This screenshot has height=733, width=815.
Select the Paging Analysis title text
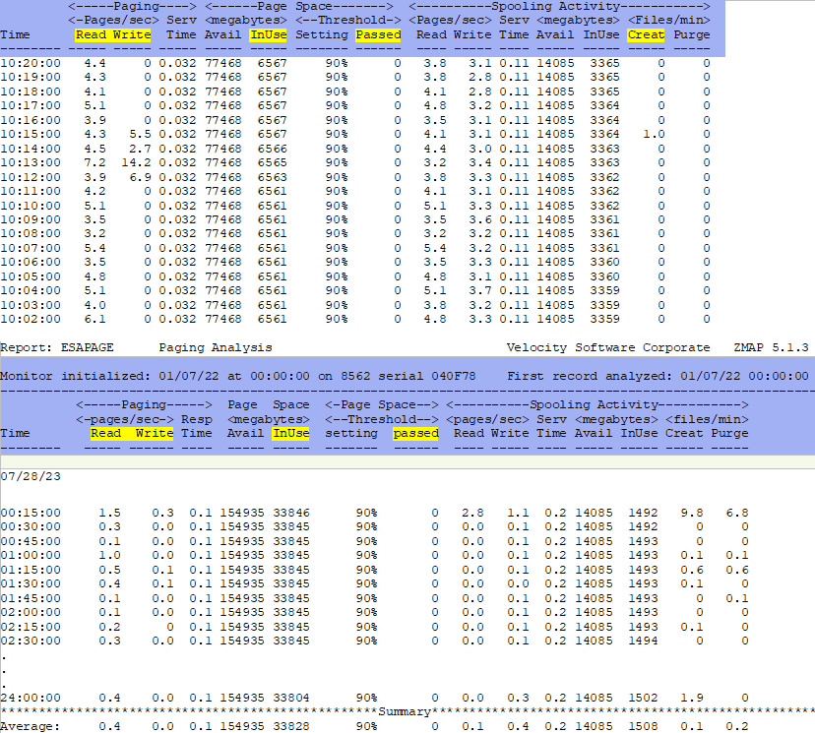(216, 347)
